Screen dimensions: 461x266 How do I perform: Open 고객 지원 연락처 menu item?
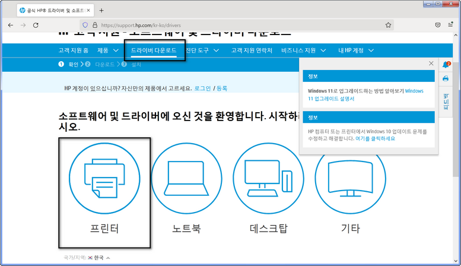pos(252,50)
